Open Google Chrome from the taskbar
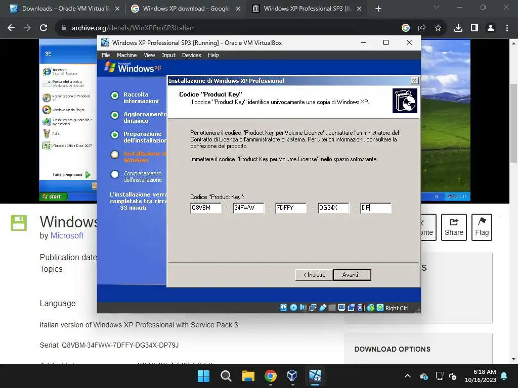 271,376
